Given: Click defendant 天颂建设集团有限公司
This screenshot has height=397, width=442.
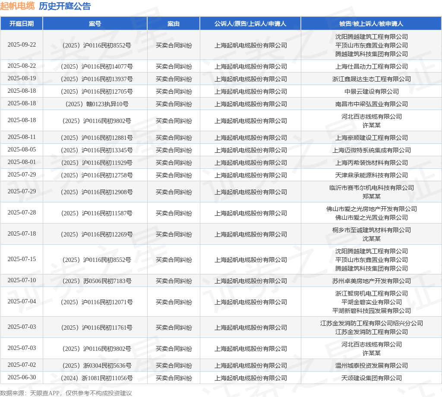Looking at the screenshot, I should point(371,378).
